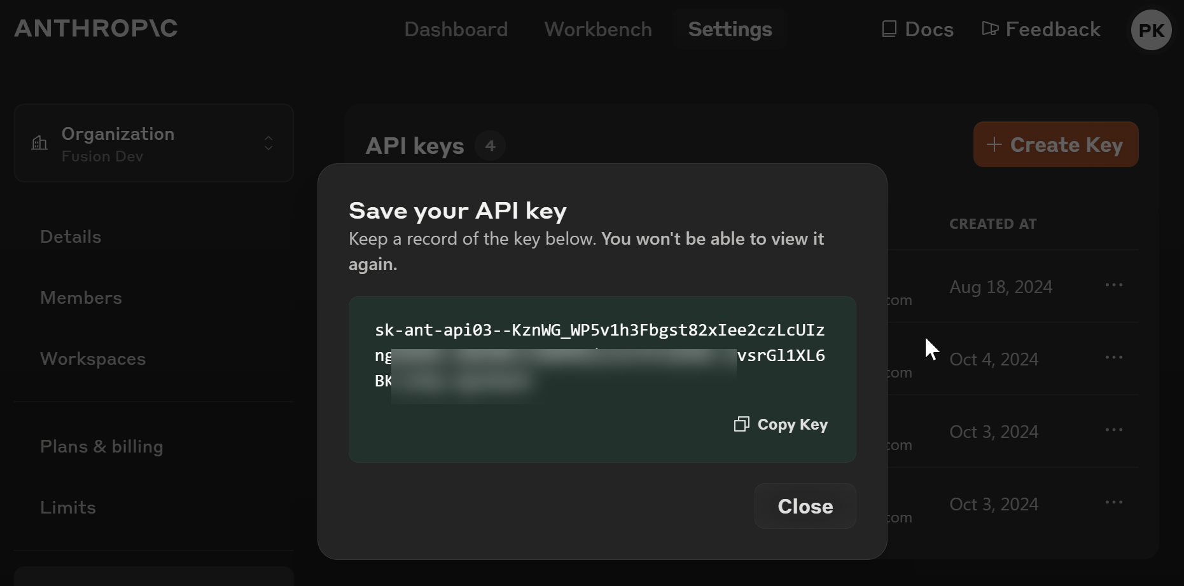
Task: Collapse the Organization picker chevron
Action: [268, 143]
